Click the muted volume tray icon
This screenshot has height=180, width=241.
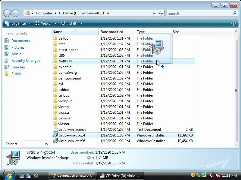[x=218, y=175]
